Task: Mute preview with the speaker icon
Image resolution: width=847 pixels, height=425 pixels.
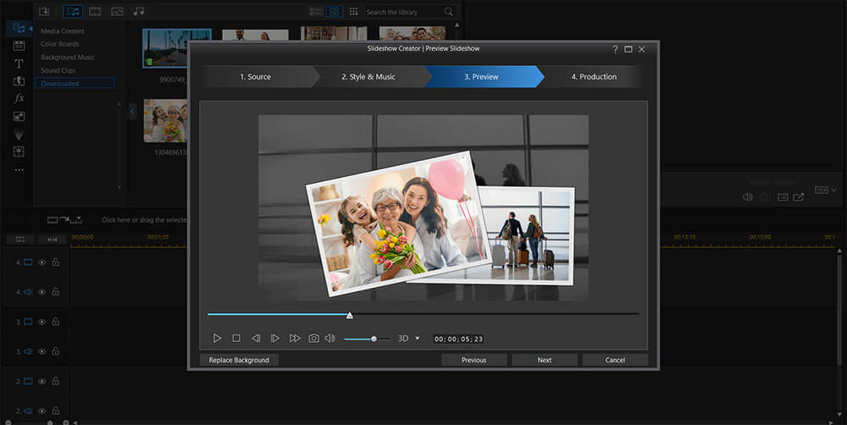Action: pos(329,338)
